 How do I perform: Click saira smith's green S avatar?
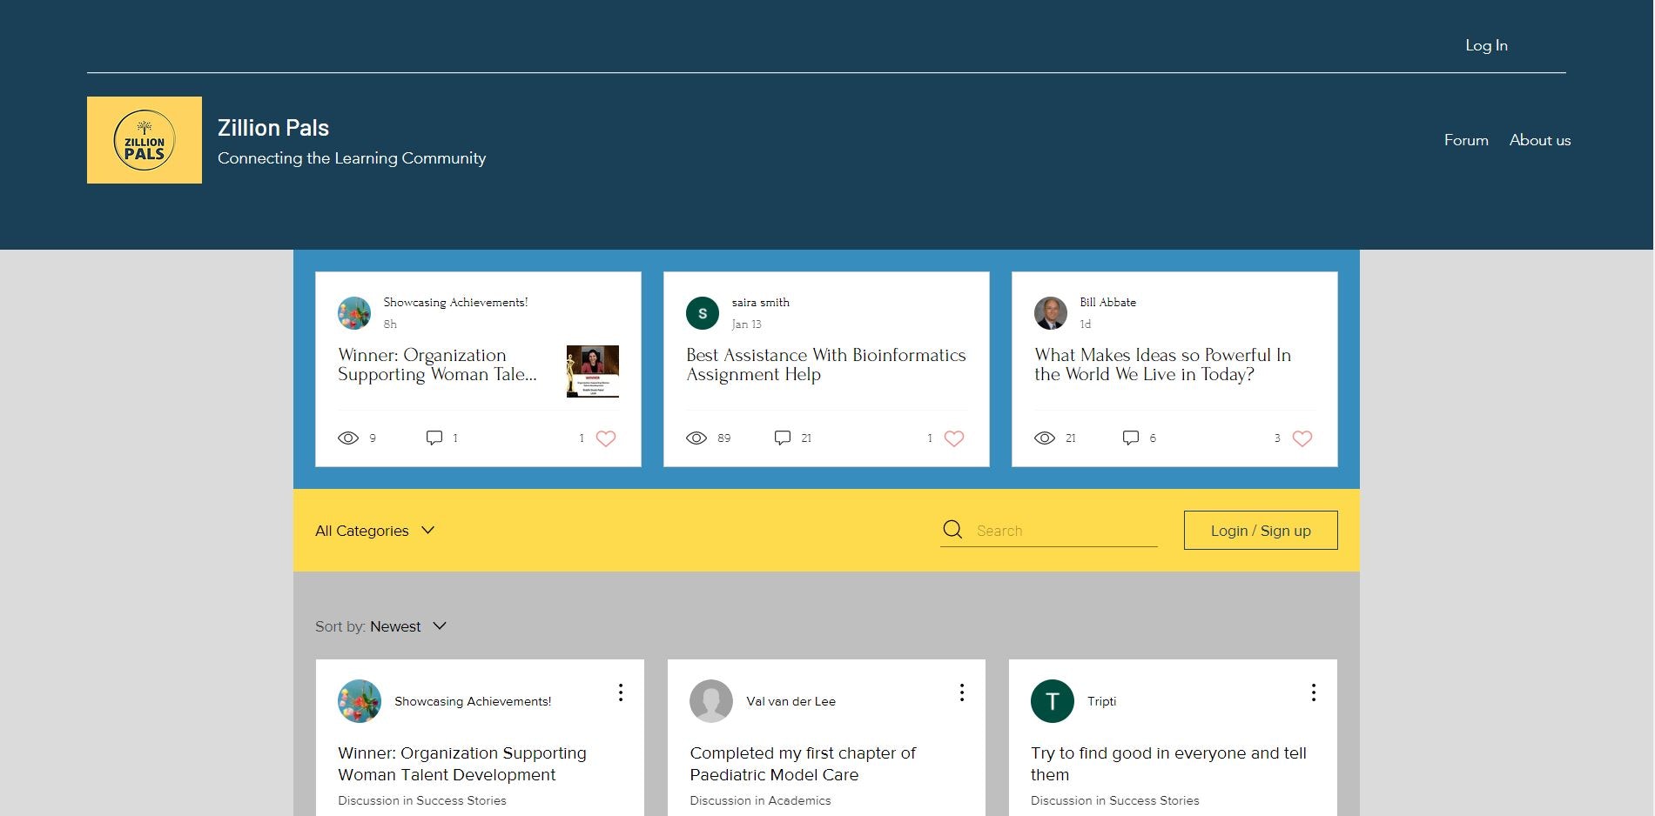703,313
